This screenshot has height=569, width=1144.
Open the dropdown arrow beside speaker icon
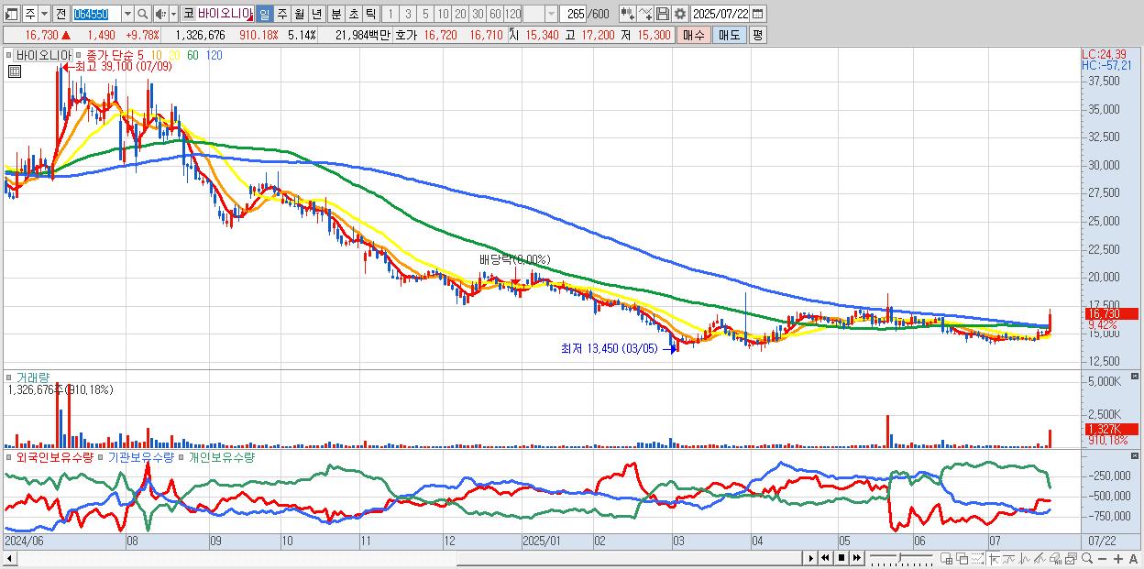tap(173, 14)
